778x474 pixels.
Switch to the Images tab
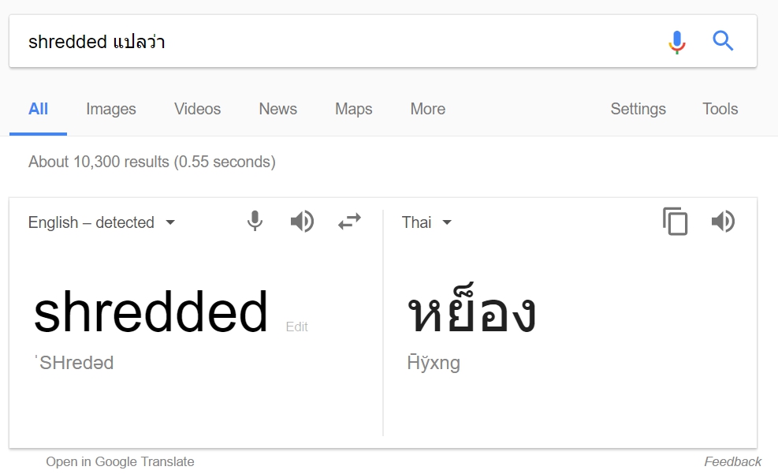[110, 109]
